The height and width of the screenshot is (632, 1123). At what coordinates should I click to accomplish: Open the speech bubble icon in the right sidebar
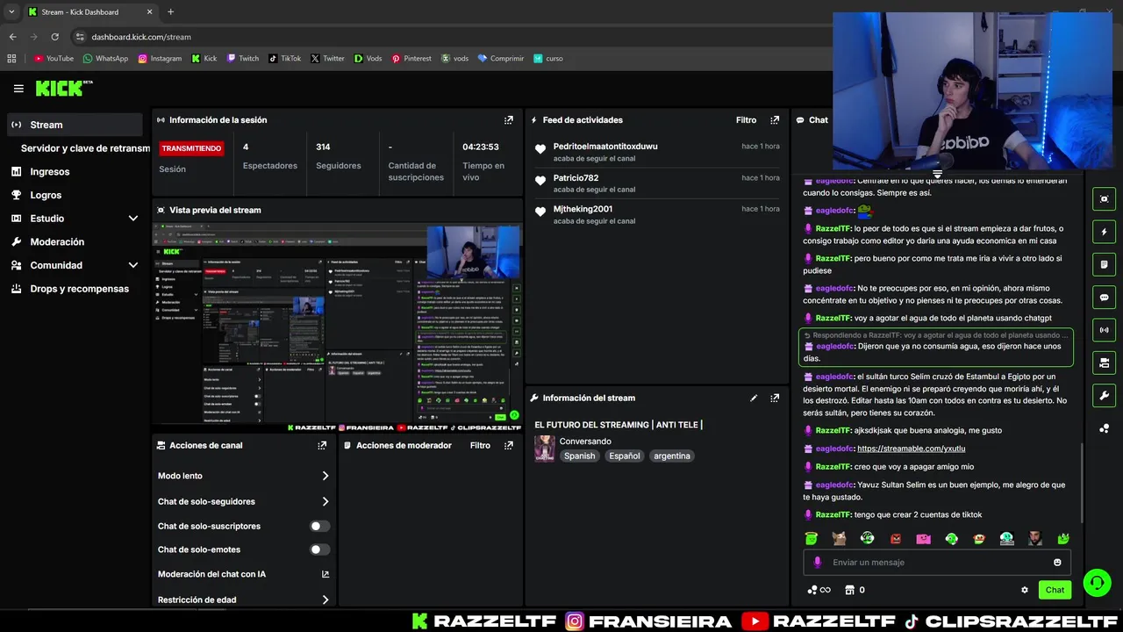pos(1104,298)
